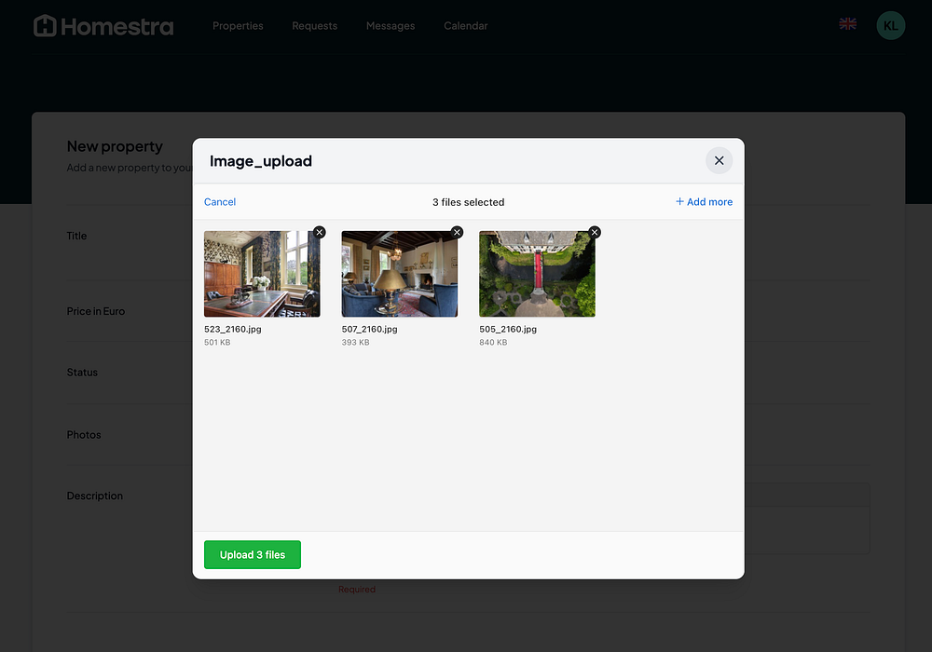The height and width of the screenshot is (652, 932).
Task: Close the Image_upload dialog with X
Action: click(719, 161)
